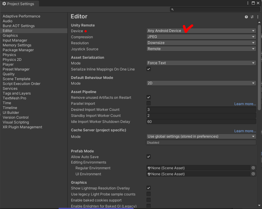Click the scrollbar down arrow
The width and height of the screenshot is (262, 209).
click(x=259, y=205)
